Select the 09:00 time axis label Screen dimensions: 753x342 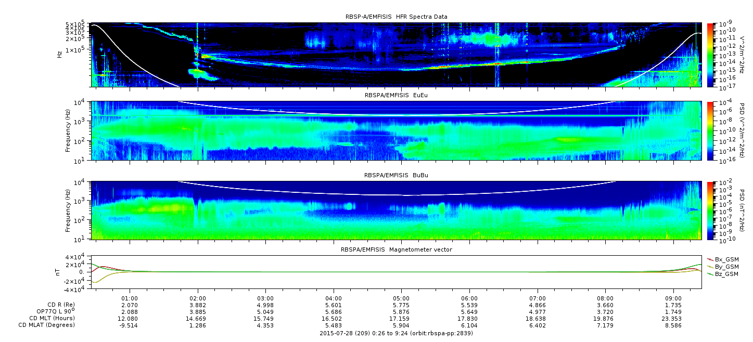coord(673,298)
